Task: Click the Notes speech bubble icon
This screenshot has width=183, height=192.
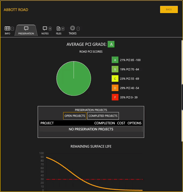Action: pyautogui.click(x=45, y=28)
